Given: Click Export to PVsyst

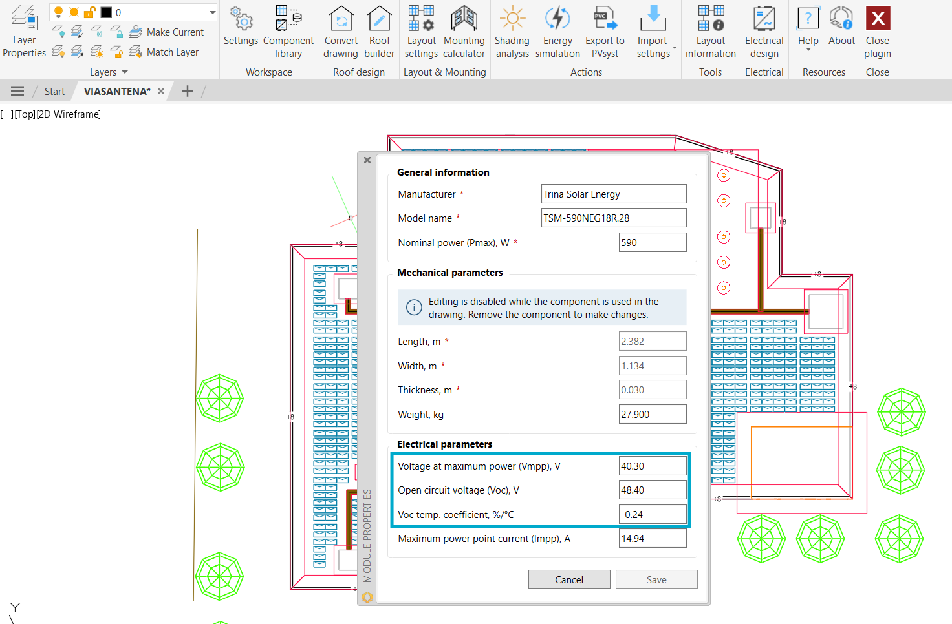Looking at the screenshot, I should tap(605, 32).
